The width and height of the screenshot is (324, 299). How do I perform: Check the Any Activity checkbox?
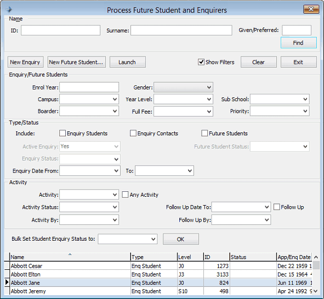(125, 195)
